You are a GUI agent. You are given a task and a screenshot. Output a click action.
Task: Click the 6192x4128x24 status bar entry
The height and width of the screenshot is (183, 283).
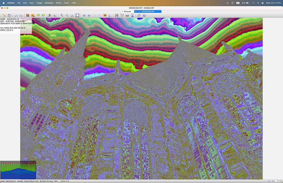[x=31, y=181]
